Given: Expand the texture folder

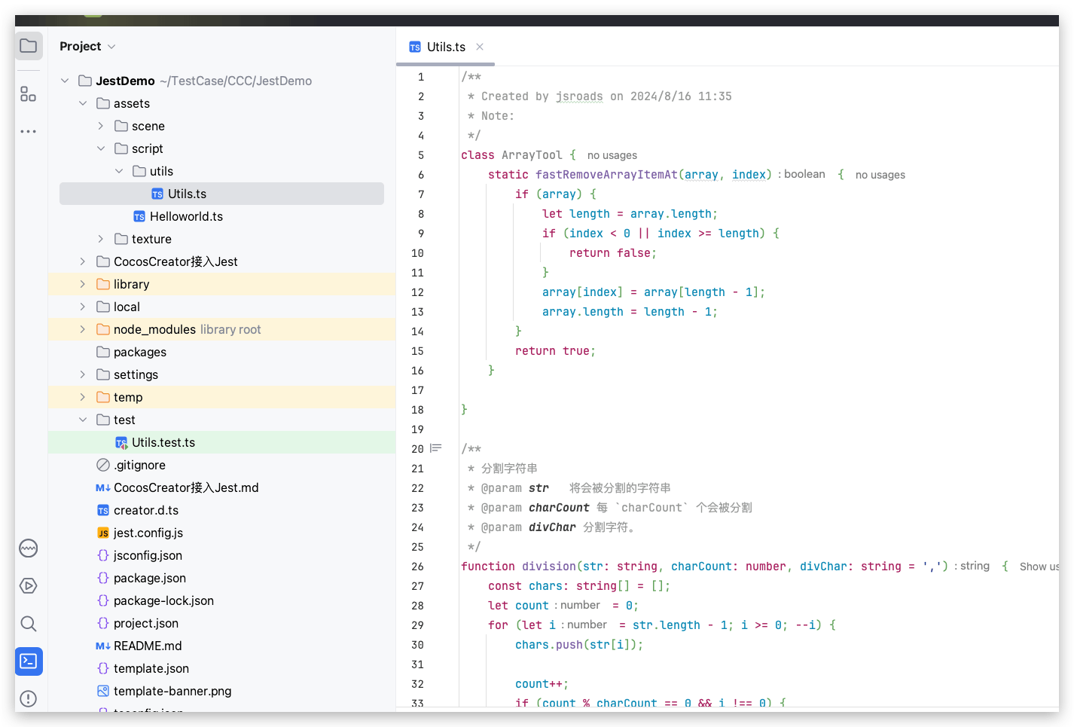Looking at the screenshot, I should [101, 239].
